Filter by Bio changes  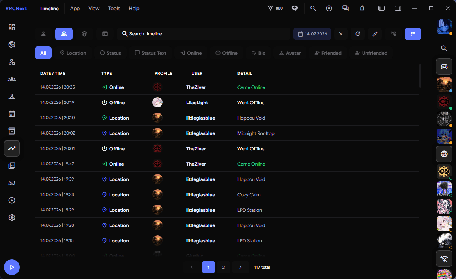click(x=258, y=53)
